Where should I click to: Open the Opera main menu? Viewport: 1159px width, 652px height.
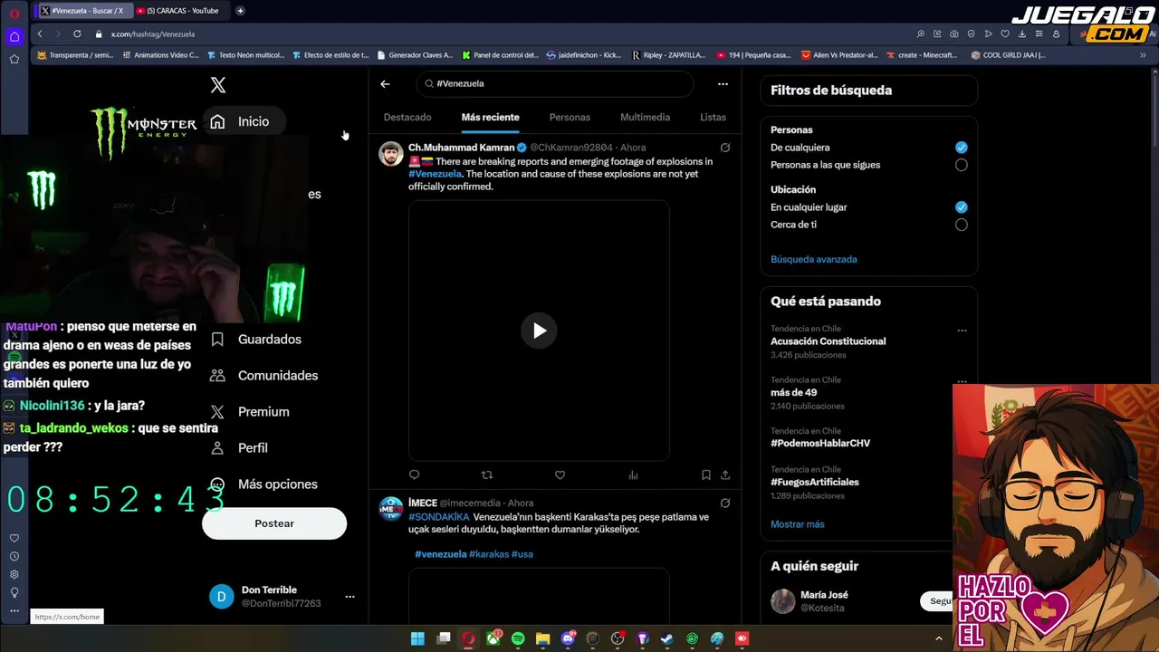pos(14,13)
